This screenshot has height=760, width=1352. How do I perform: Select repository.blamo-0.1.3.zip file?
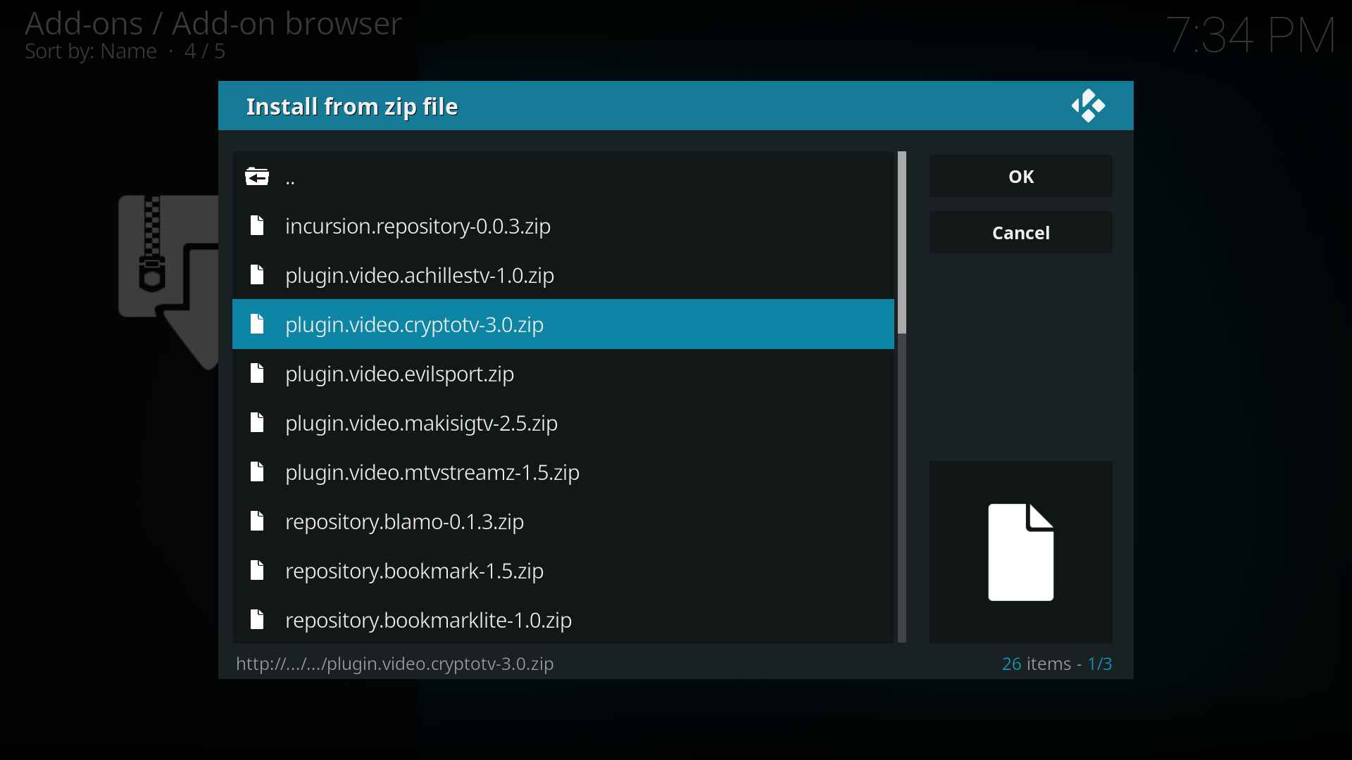click(404, 521)
